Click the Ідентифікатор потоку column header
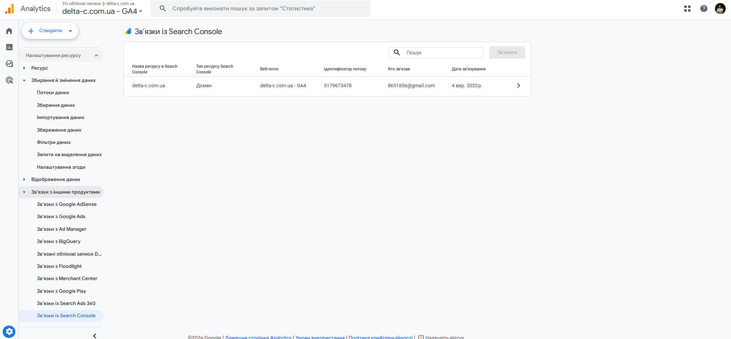Image resolution: width=731 pixels, height=339 pixels. (x=345, y=69)
